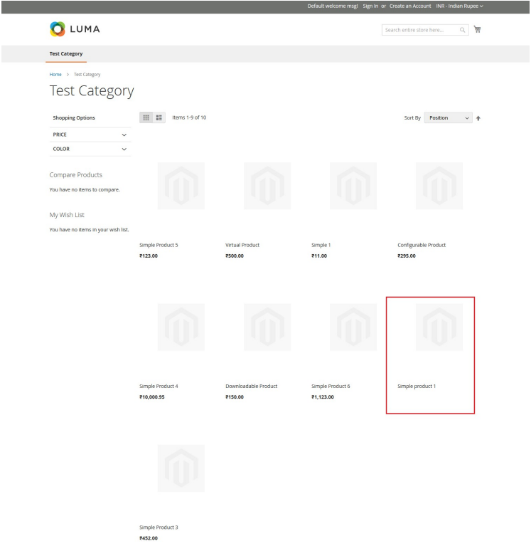Click the Create an Account link
Screen dimensions: 531x556
pyautogui.click(x=411, y=6)
